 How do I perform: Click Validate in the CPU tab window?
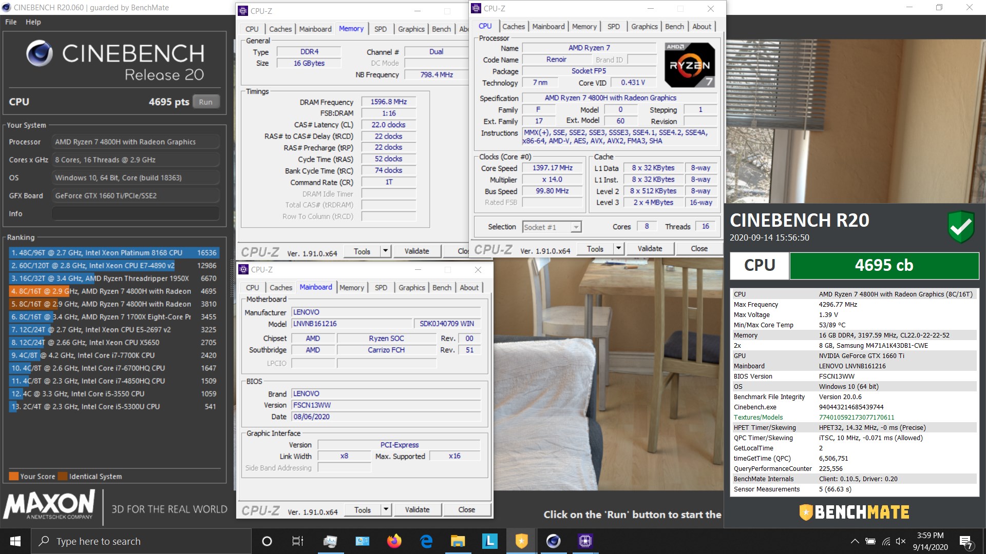point(650,249)
